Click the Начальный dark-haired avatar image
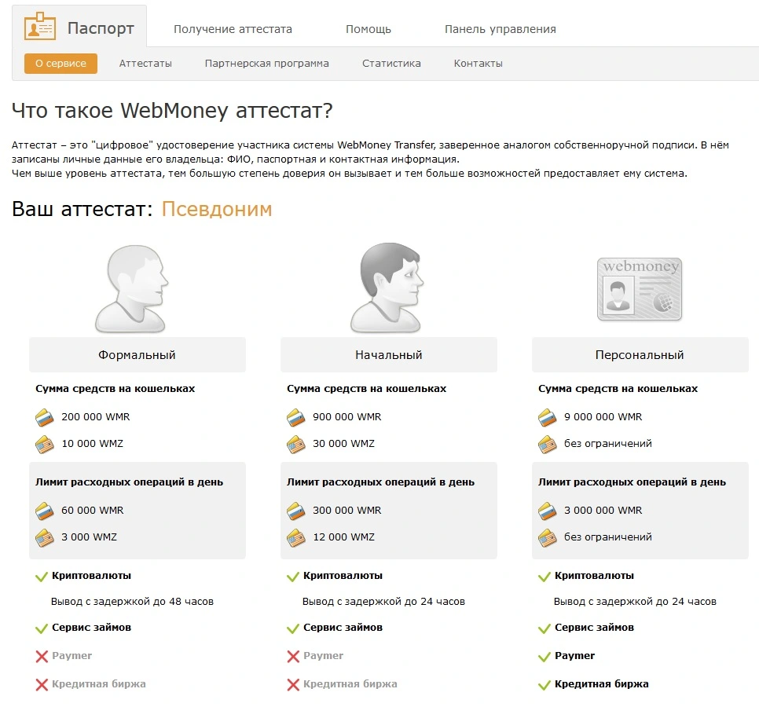The image size is (759, 707). pyautogui.click(x=387, y=288)
